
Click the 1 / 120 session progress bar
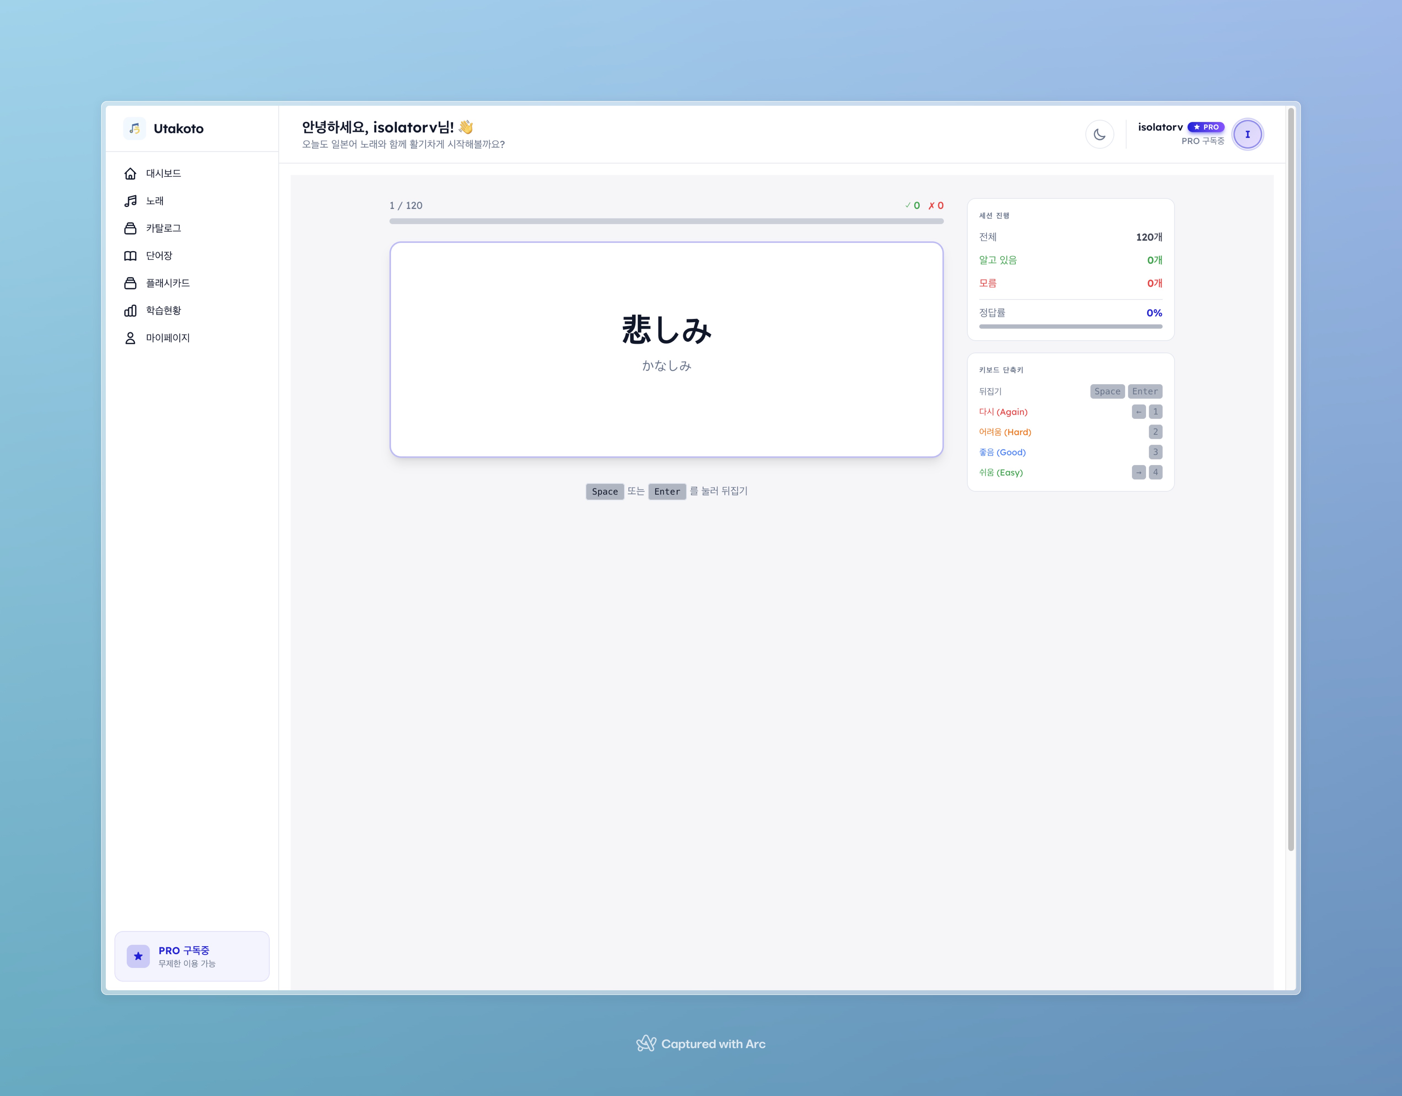coord(666,221)
